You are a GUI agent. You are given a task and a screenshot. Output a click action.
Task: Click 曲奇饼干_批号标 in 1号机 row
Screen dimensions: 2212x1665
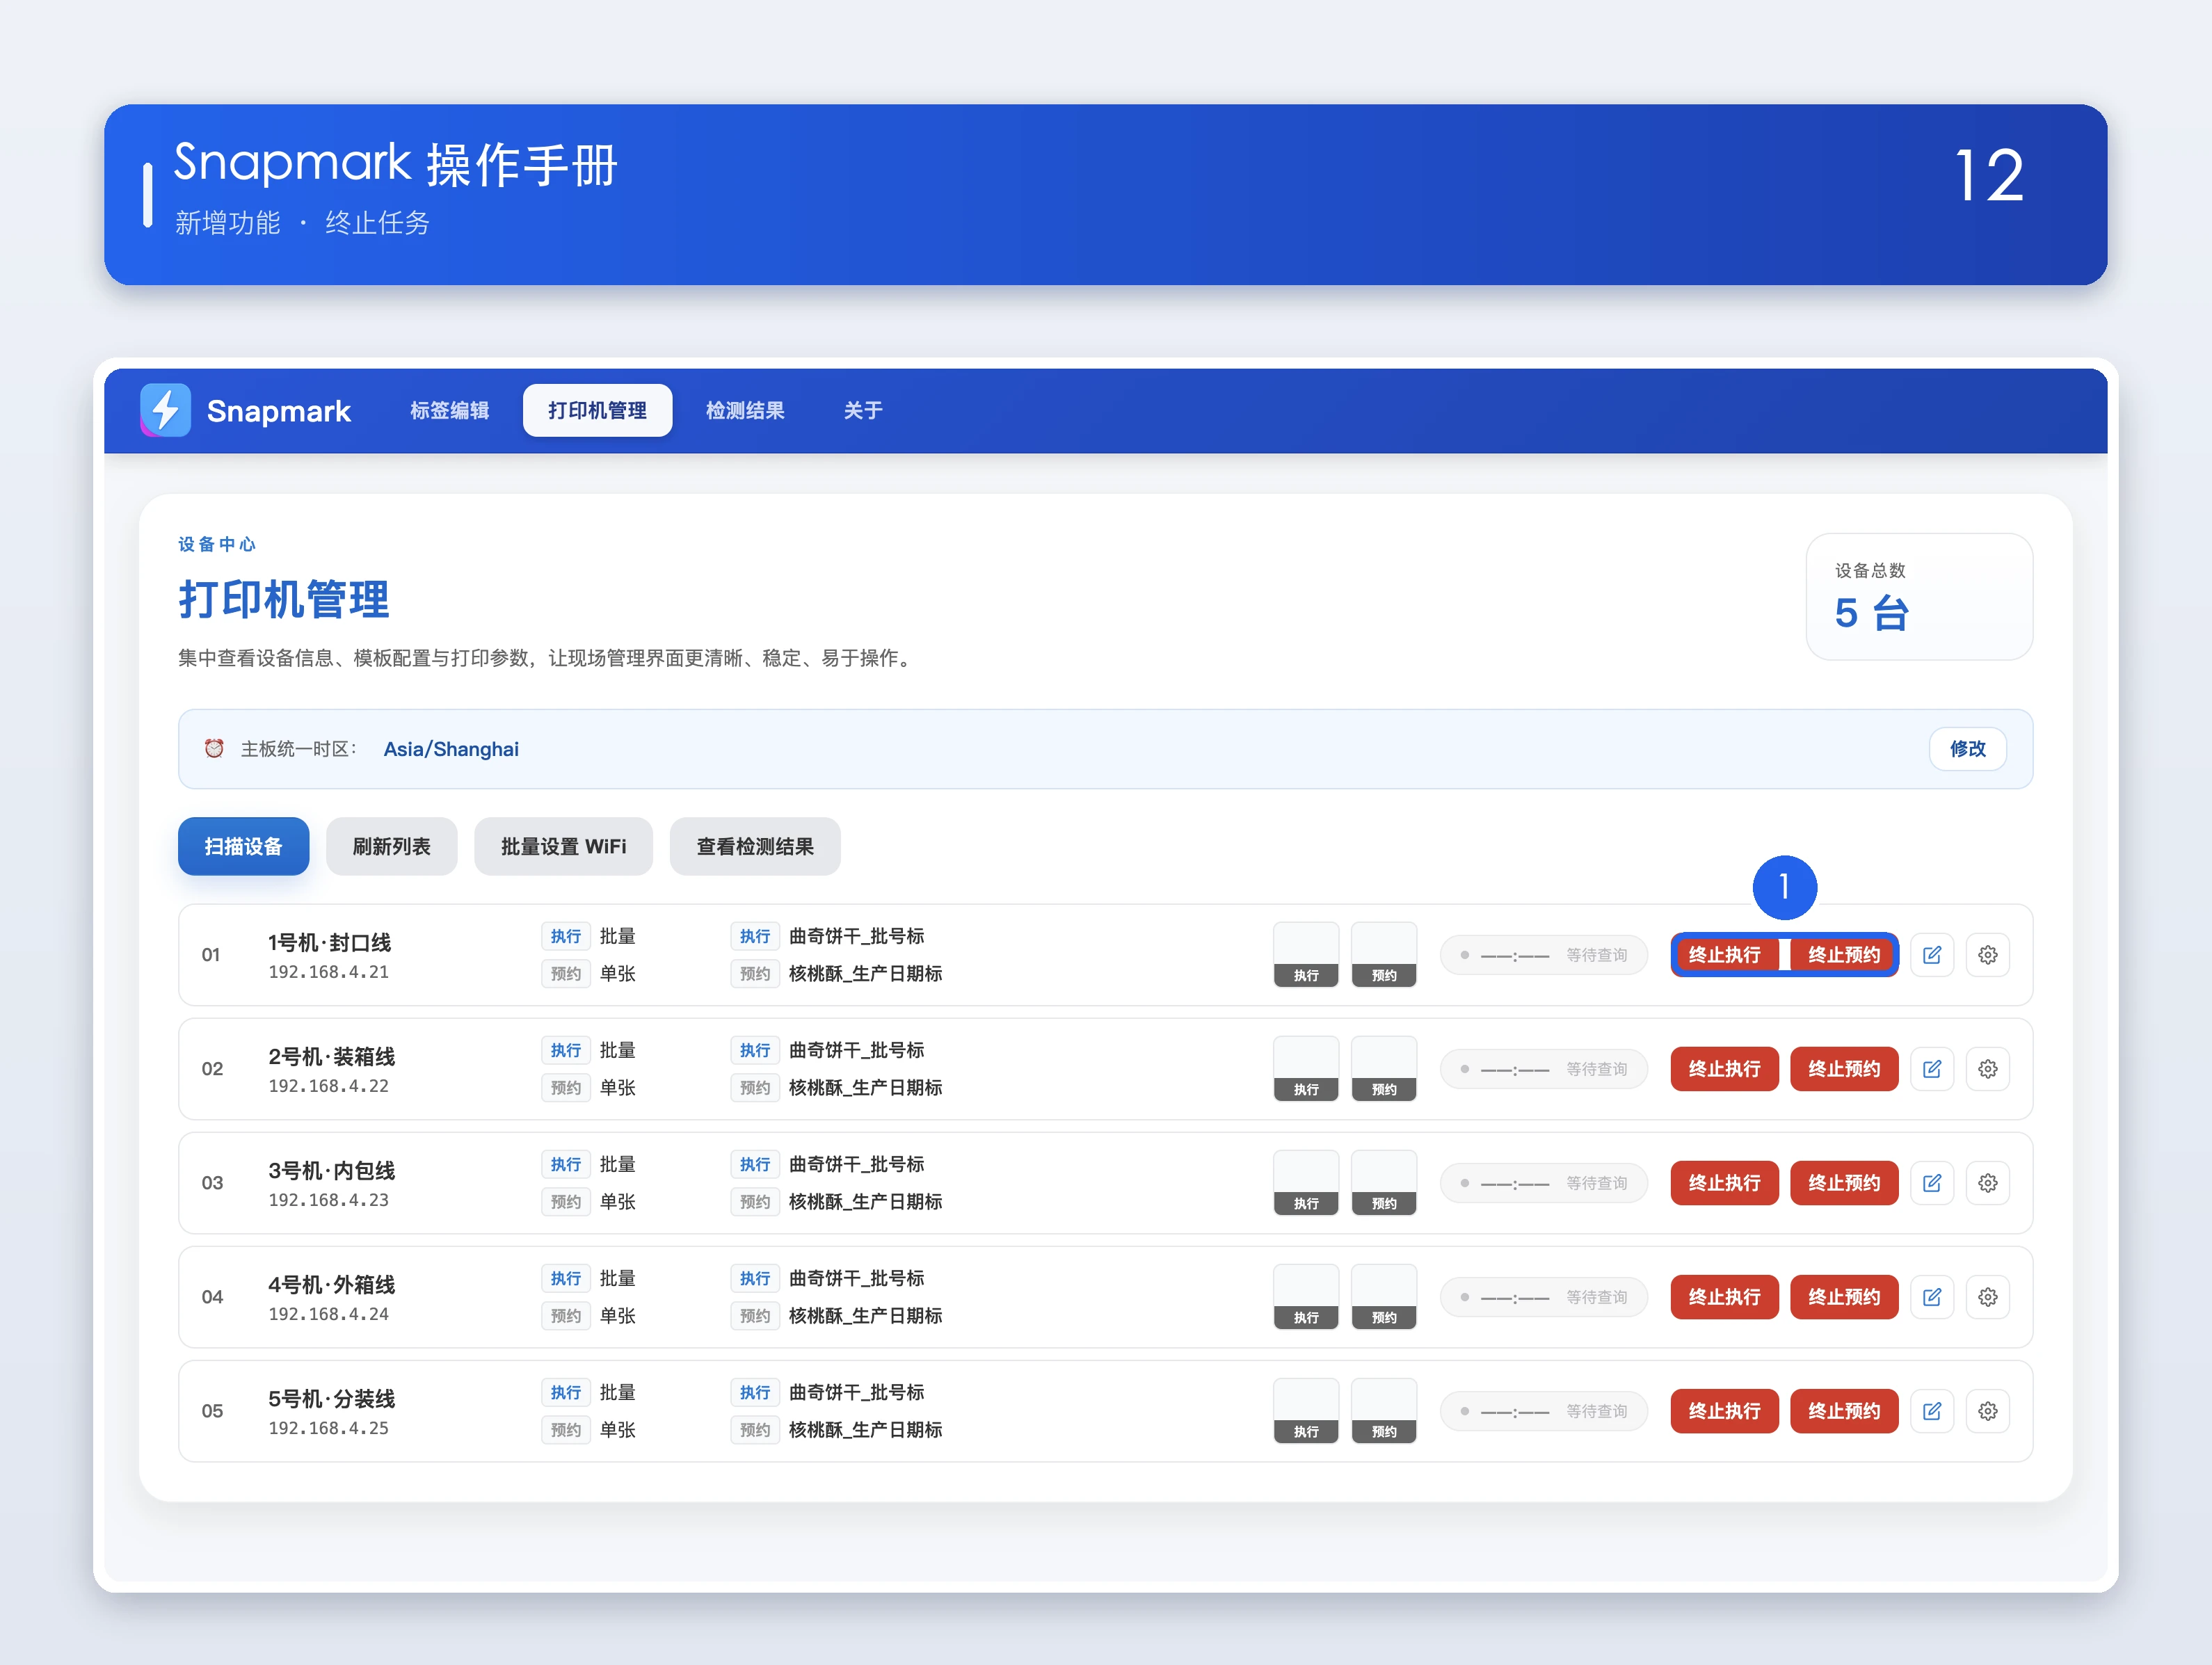(x=856, y=936)
